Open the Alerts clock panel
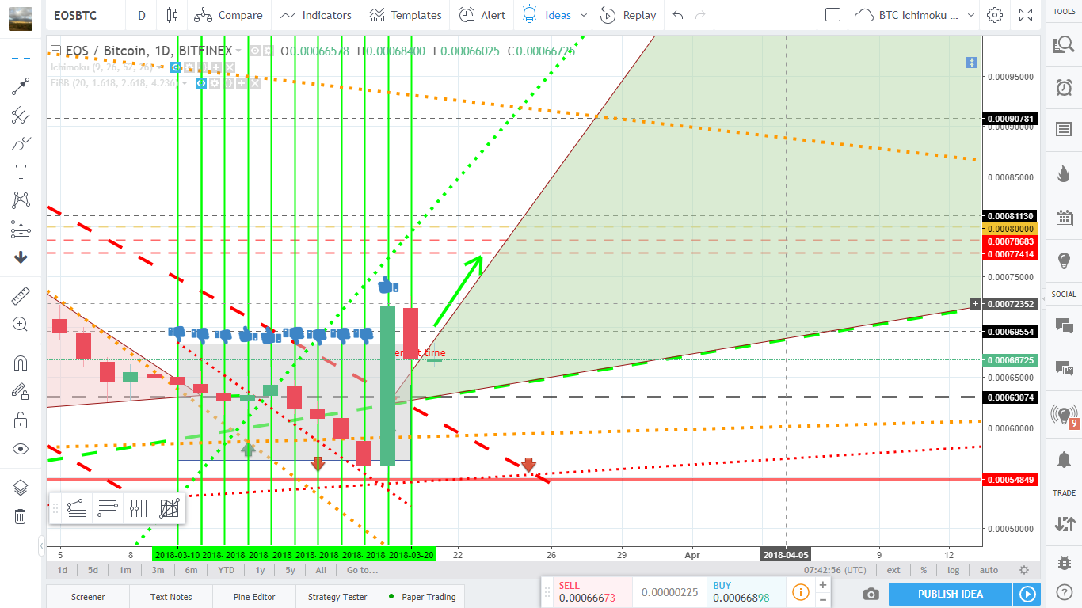1082x608 pixels. pyautogui.click(x=1064, y=87)
